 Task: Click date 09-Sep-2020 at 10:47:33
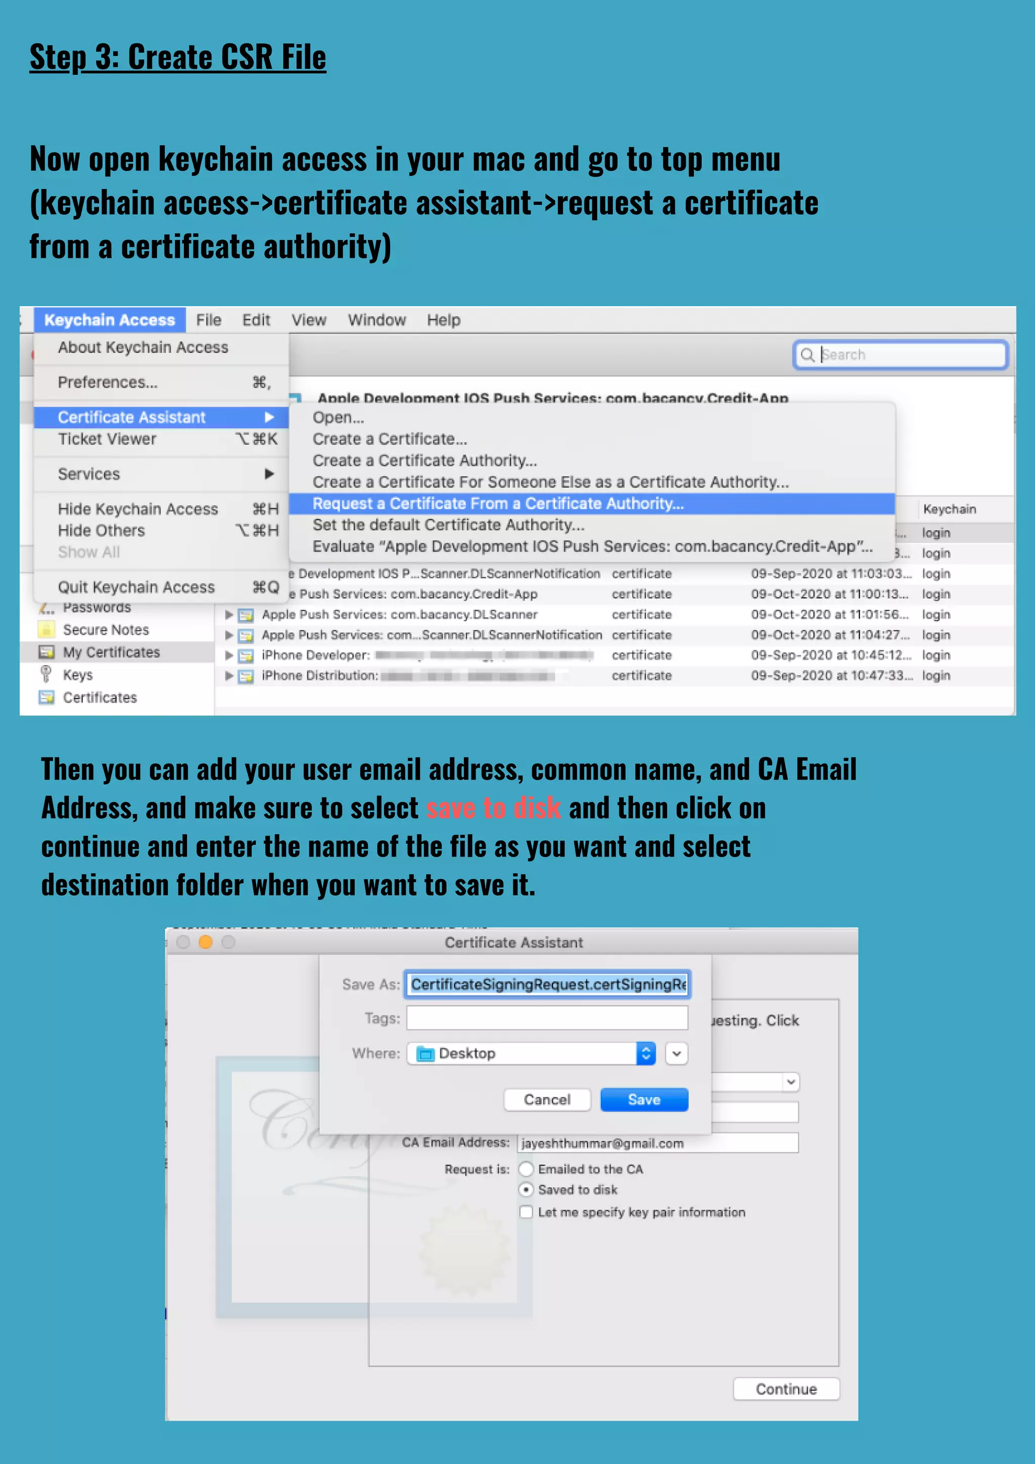830,676
